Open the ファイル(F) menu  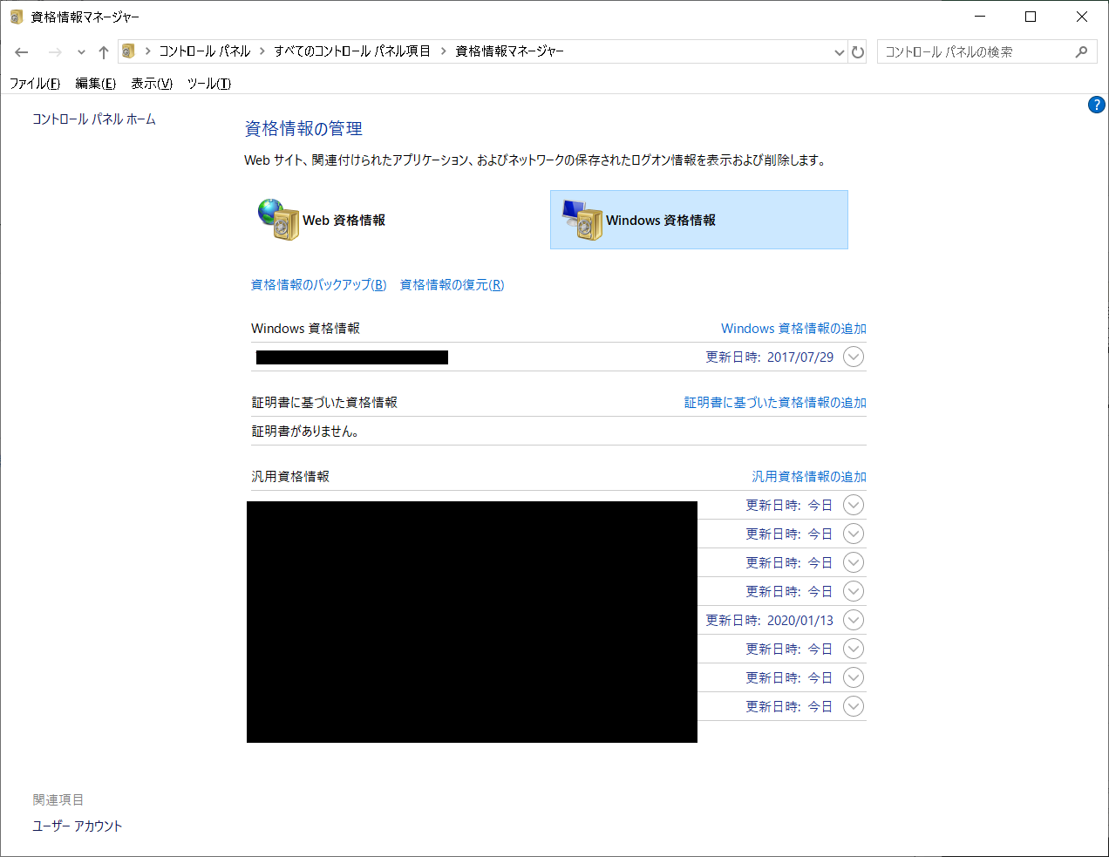click(35, 84)
